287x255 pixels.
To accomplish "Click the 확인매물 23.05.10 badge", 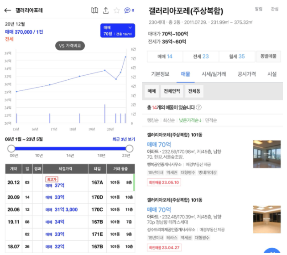I will coord(164,182).
